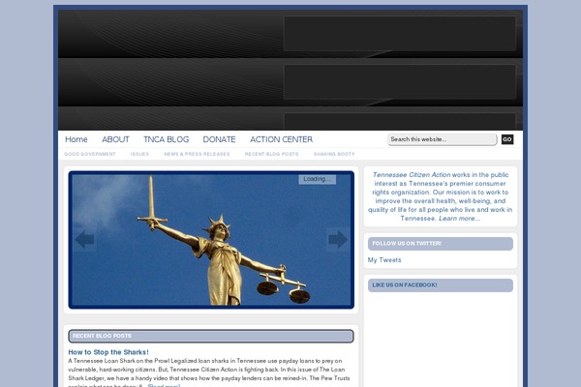Click the Lady Justice slideshow image
This screenshot has height=387, width=581.
[211, 240]
